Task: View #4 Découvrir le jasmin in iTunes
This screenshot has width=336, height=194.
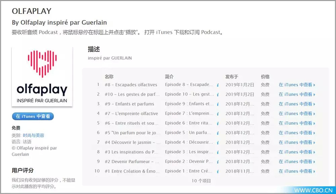Action: [x=297, y=142]
